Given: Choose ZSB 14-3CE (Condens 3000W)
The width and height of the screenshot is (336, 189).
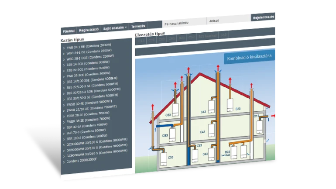Looking at the screenshot, I should click(88, 63).
